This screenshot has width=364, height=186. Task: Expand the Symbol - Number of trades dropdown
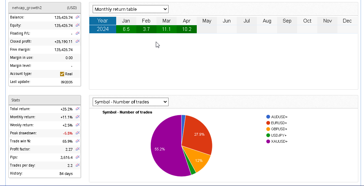(131, 102)
